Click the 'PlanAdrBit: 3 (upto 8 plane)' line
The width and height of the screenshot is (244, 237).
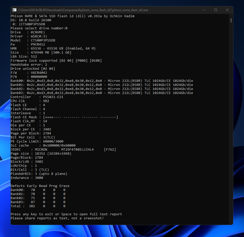[x=39, y=174]
